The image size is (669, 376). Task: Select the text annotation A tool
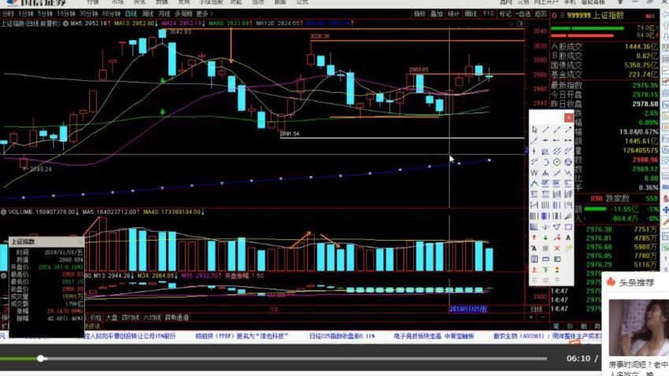[x=568, y=238]
